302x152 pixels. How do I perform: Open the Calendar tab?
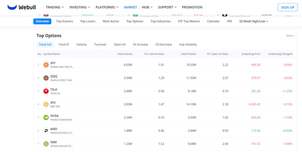pyautogui.click(x=213, y=21)
